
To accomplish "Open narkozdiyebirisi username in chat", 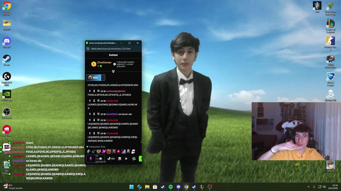I will [x=116, y=91].
